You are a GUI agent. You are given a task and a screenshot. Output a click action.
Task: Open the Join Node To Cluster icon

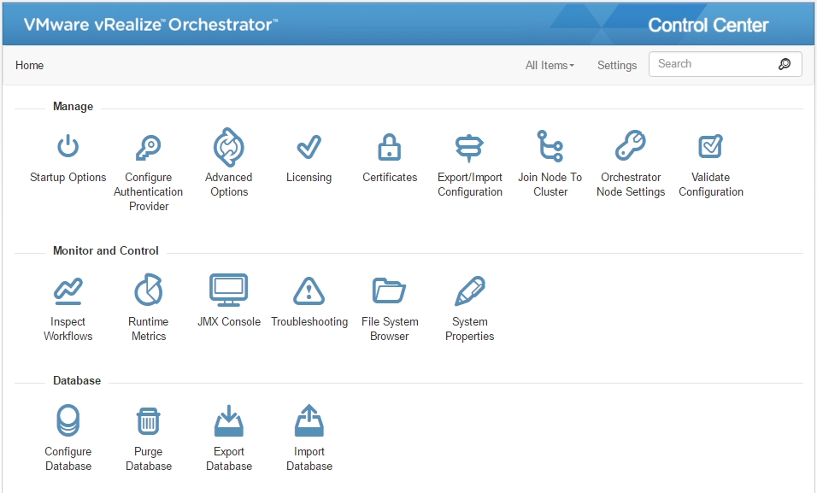[x=550, y=146]
